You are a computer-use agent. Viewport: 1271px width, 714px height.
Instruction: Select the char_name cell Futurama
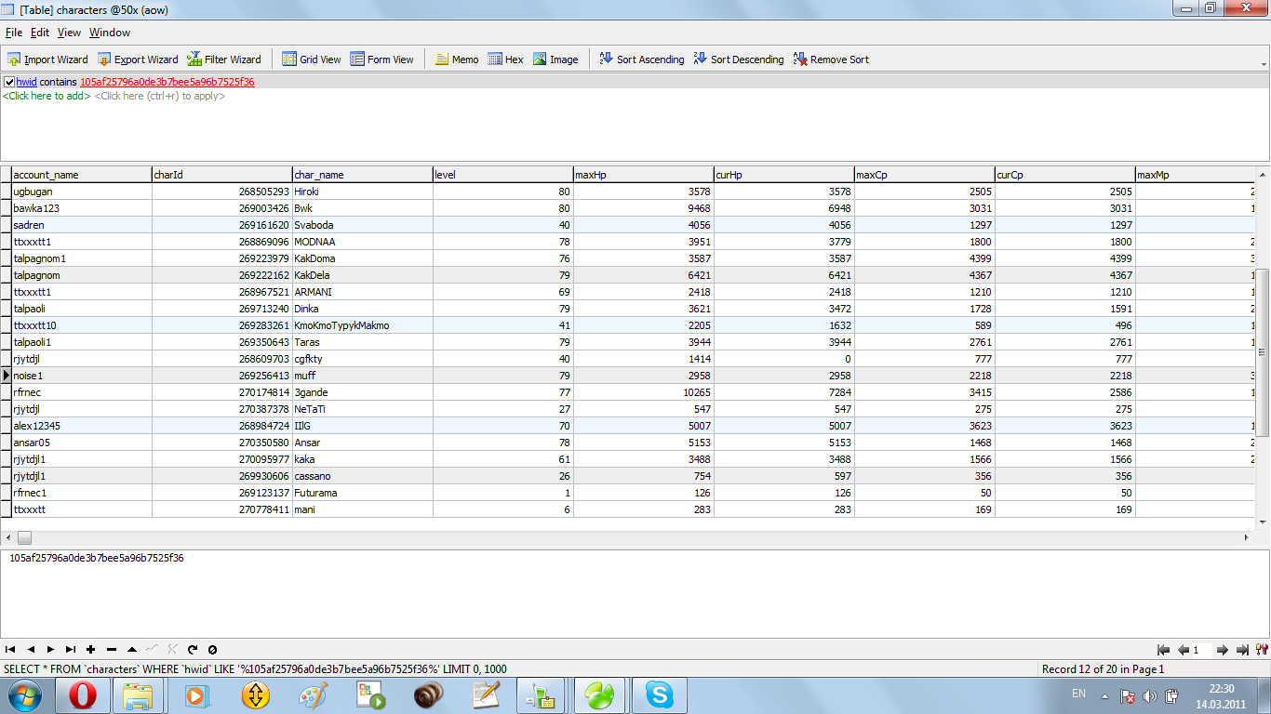click(362, 493)
